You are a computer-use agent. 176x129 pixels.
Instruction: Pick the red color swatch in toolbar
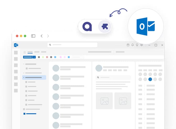tap(47, 57)
